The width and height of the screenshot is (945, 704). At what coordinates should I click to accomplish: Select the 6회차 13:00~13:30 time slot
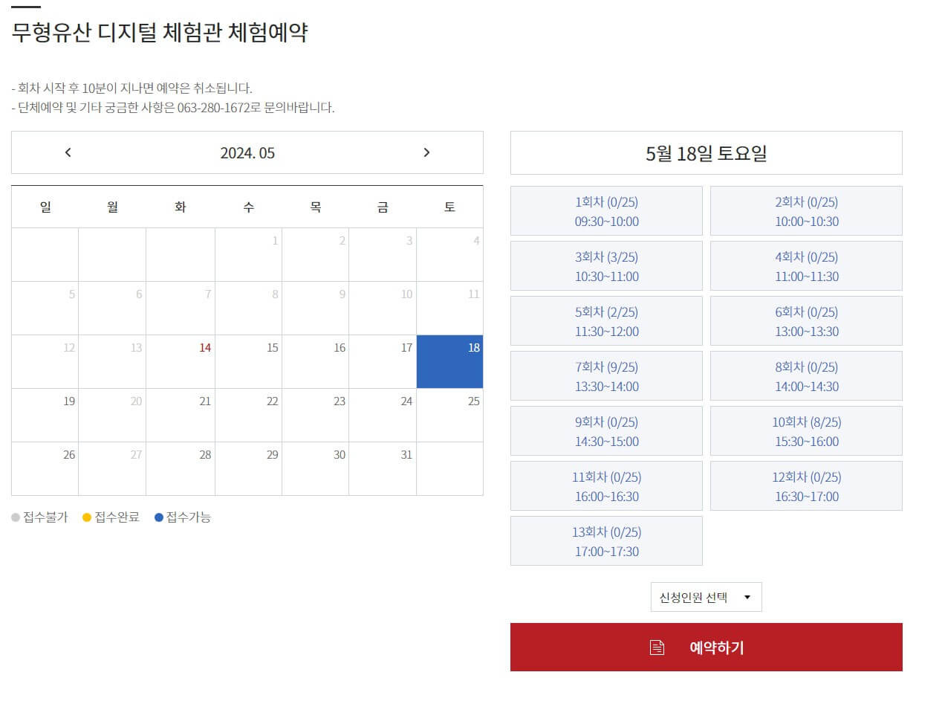pos(806,320)
